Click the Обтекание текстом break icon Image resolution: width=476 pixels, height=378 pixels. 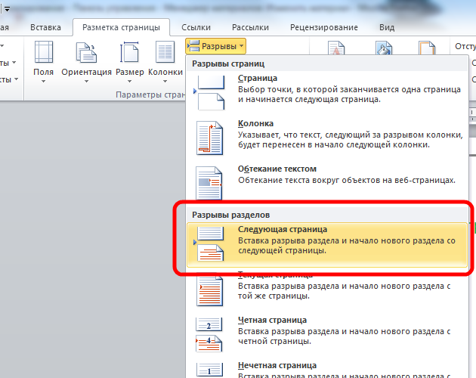click(x=210, y=180)
